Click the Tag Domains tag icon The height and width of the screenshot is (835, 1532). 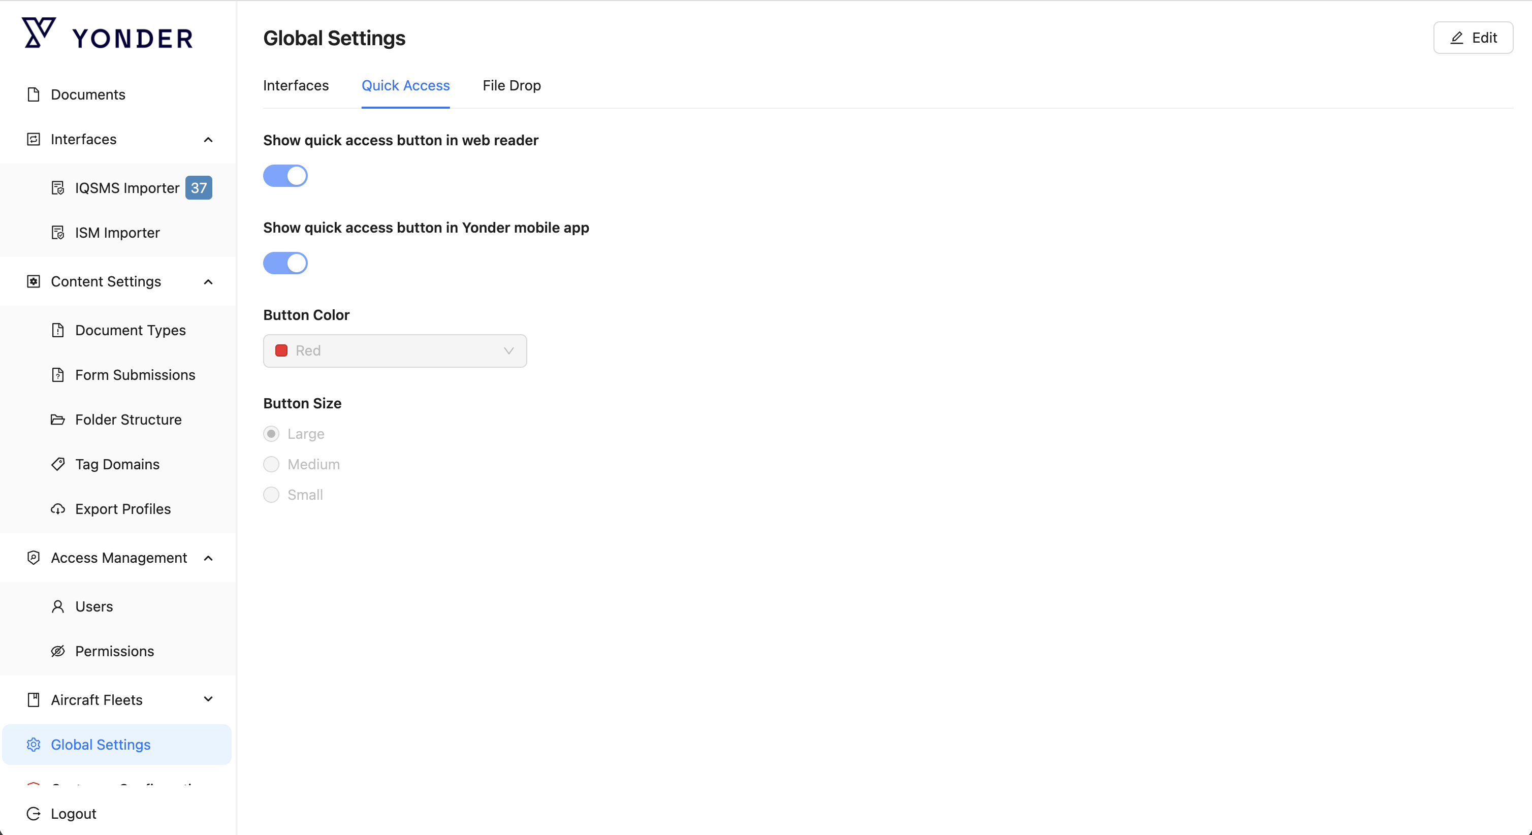tap(58, 465)
